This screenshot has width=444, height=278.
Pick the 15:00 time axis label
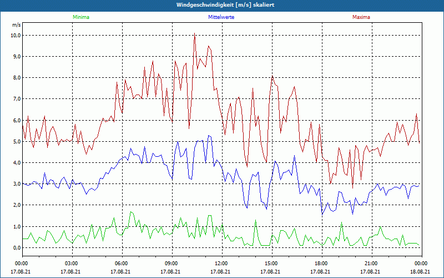271,264
